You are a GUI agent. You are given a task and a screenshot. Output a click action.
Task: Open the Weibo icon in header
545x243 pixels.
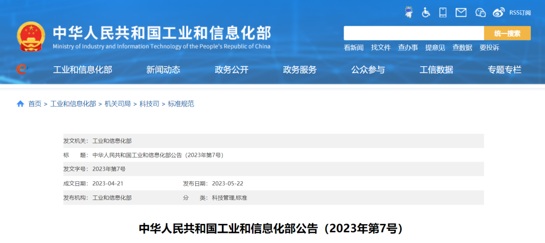click(499, 12)
